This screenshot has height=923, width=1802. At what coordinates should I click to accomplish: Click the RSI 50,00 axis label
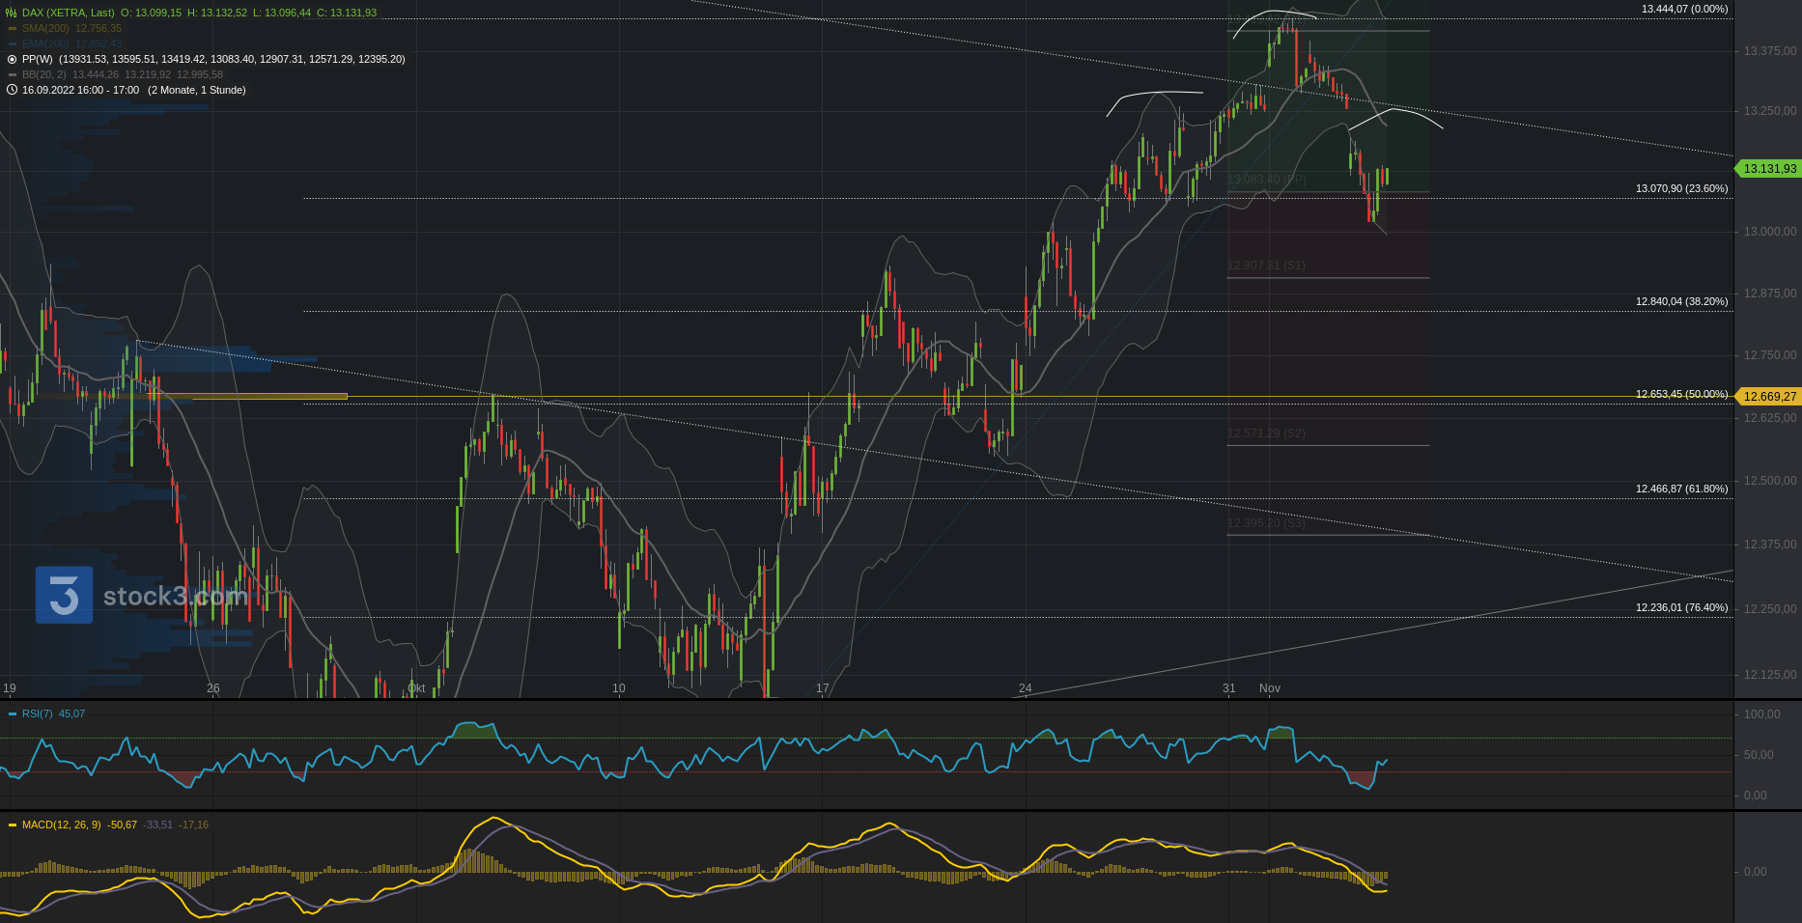(1759, 755)
